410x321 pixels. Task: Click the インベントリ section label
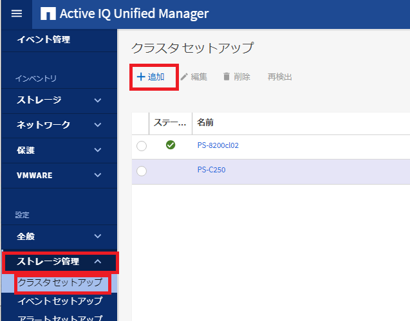(36, 78)
